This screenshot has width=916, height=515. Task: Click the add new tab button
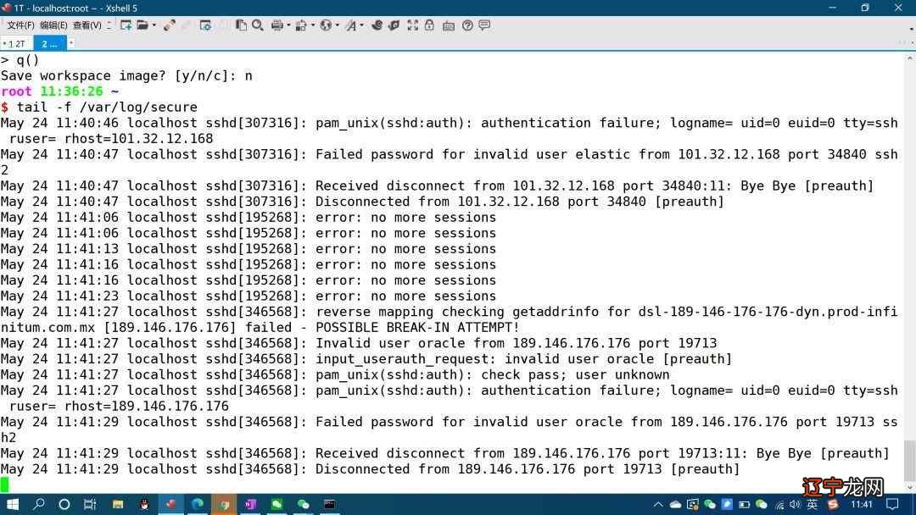coord(71,42)
